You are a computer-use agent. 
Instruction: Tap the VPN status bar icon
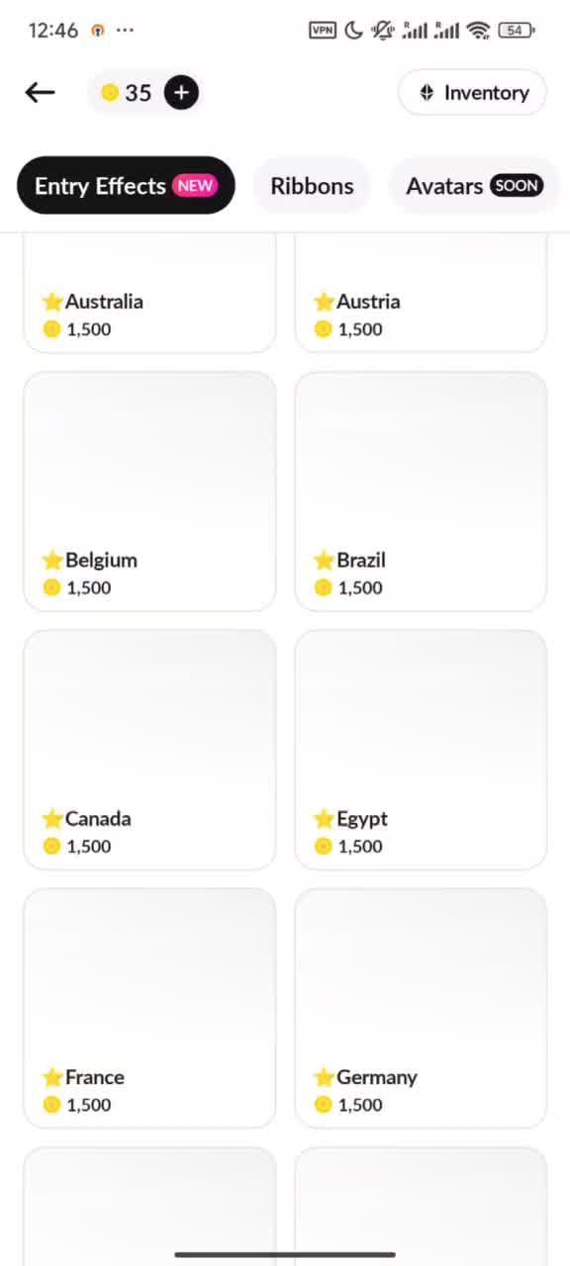(323, 30)
